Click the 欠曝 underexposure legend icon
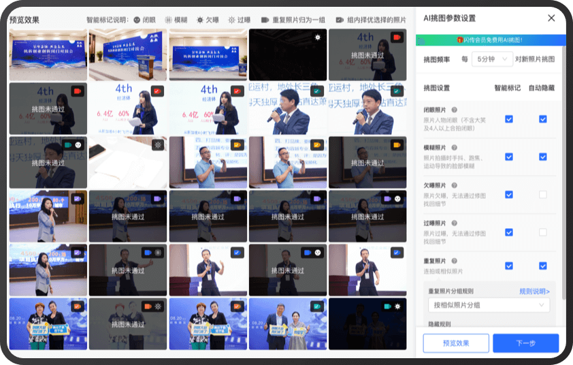 coord(200,20)
